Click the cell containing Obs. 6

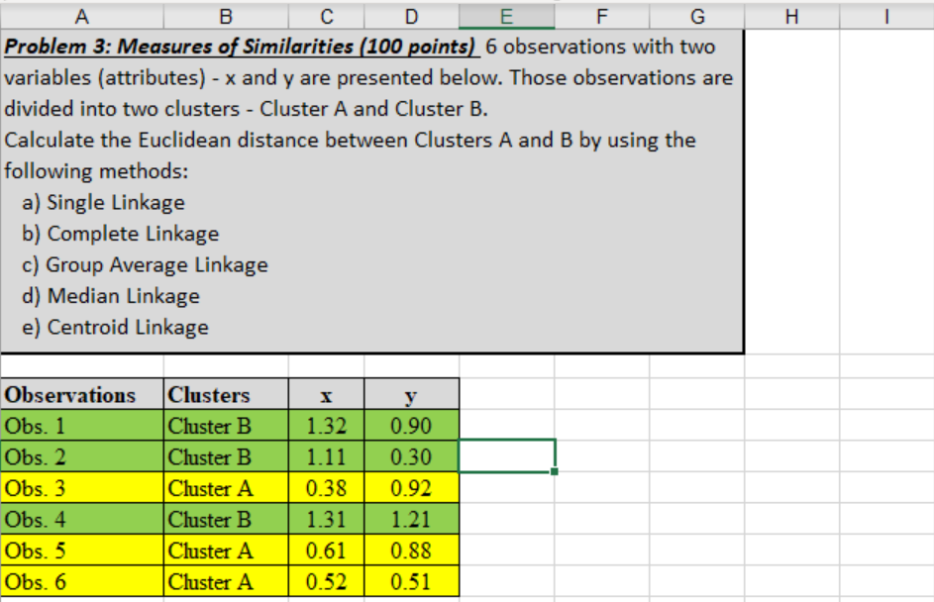click(83, 582)
